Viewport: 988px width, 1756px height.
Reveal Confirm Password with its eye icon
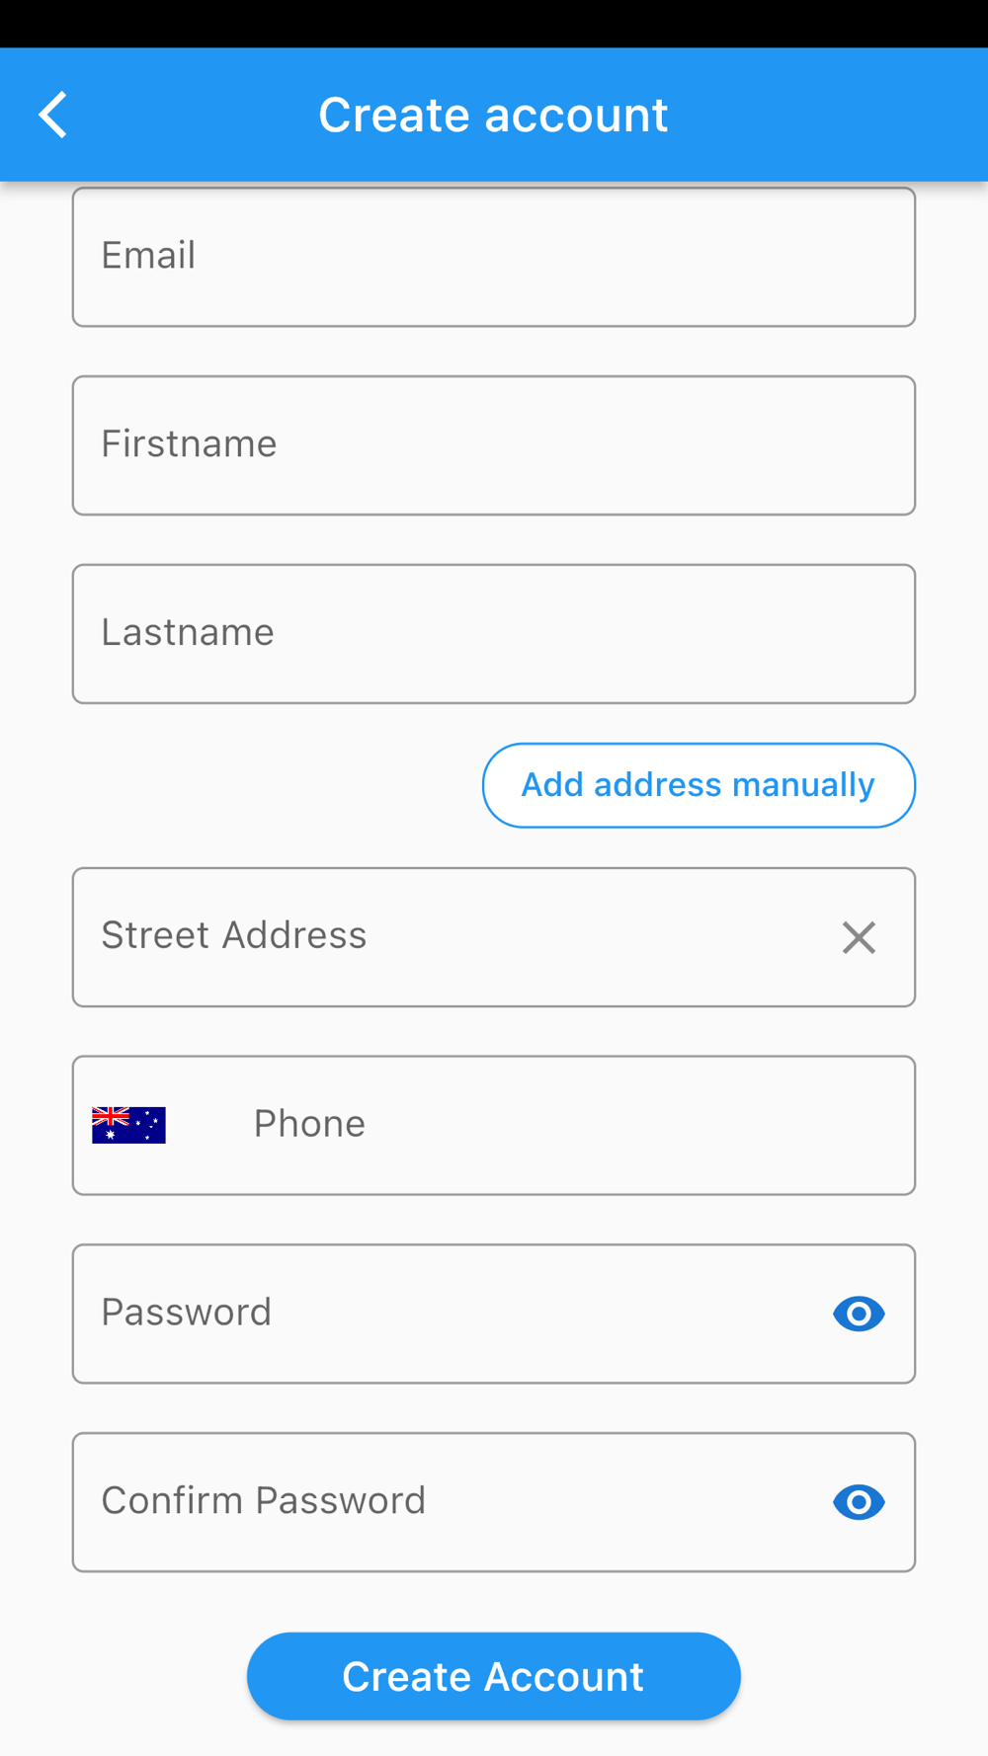tap(859, 1502)
